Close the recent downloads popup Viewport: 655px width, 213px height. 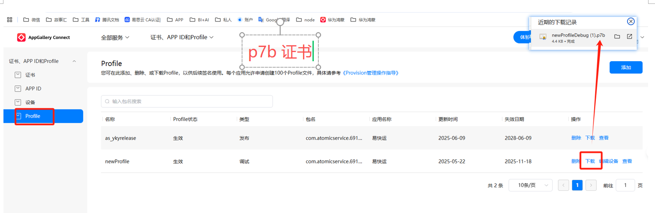tap(631, 22)
